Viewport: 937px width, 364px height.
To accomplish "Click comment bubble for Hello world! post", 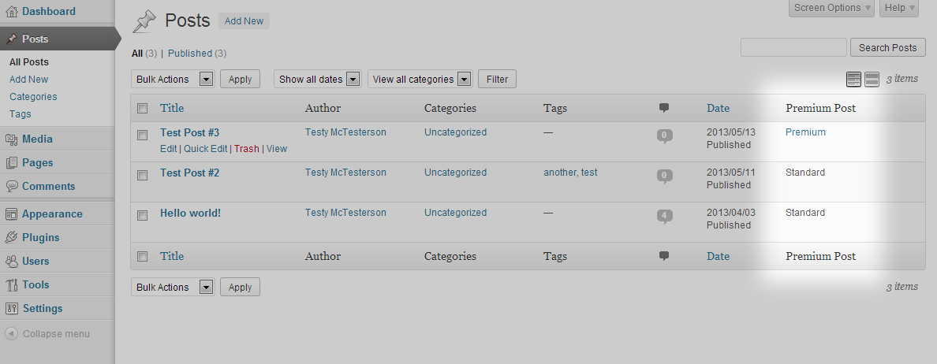I will click(665, 217).
